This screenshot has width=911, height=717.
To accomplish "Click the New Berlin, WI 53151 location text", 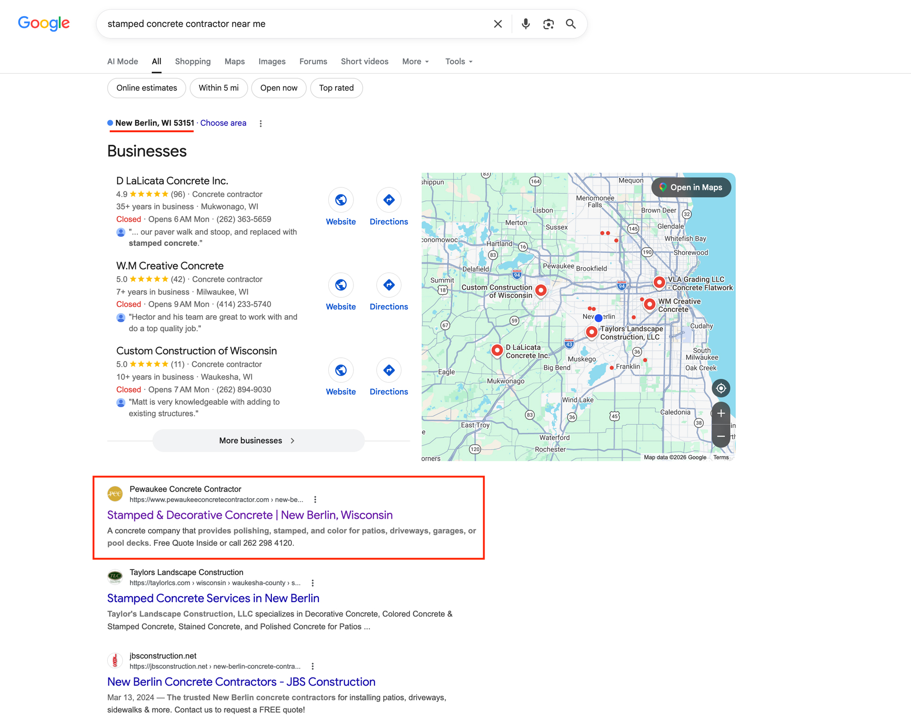I will (x=155, y=123).
